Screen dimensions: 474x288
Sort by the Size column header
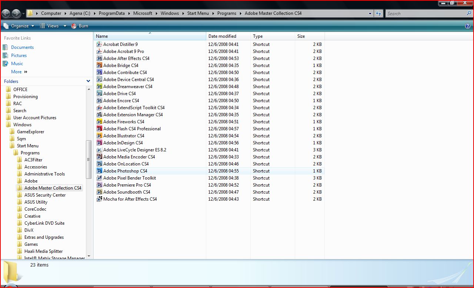[310, 36]
